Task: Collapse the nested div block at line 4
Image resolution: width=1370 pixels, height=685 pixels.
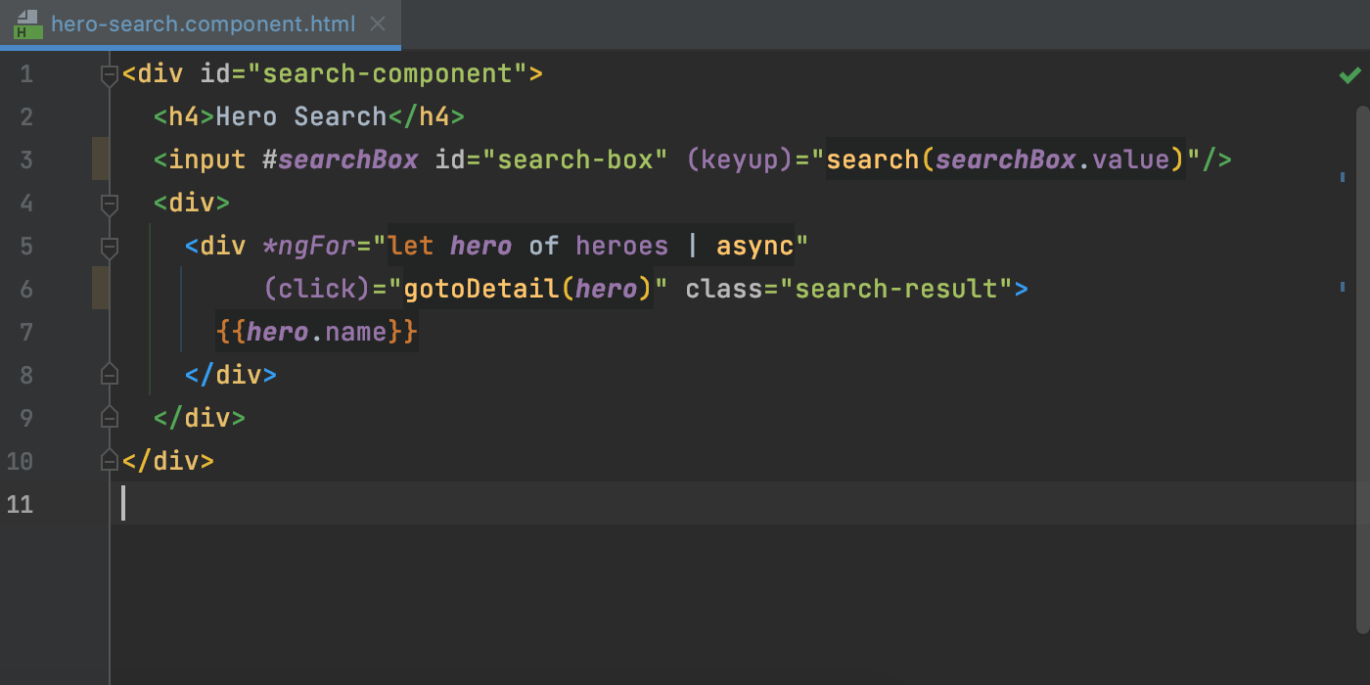Action: 110,204
